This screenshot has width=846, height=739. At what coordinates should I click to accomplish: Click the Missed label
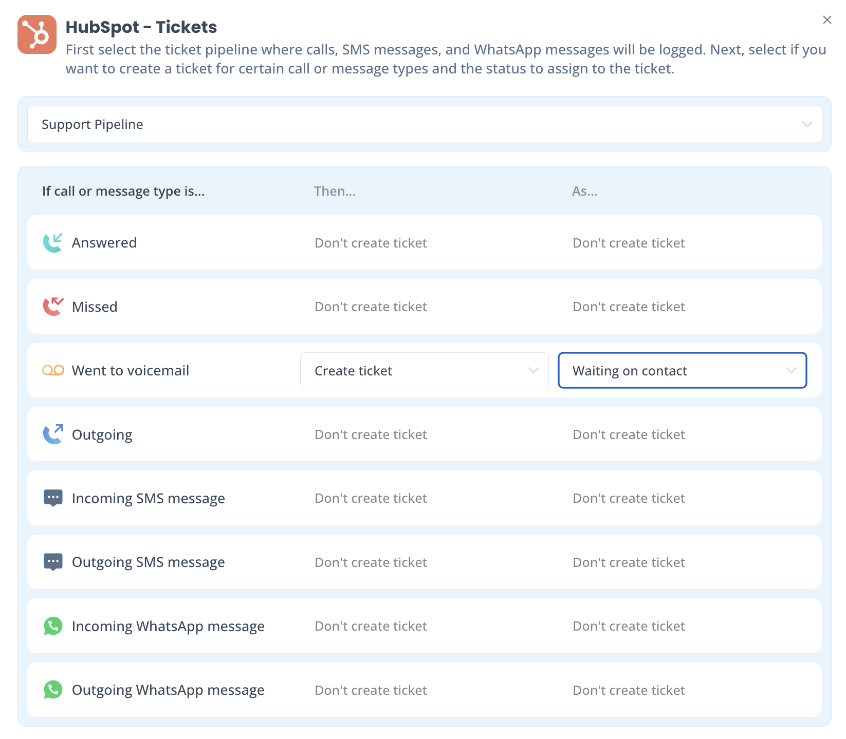[x=95, y=307]
